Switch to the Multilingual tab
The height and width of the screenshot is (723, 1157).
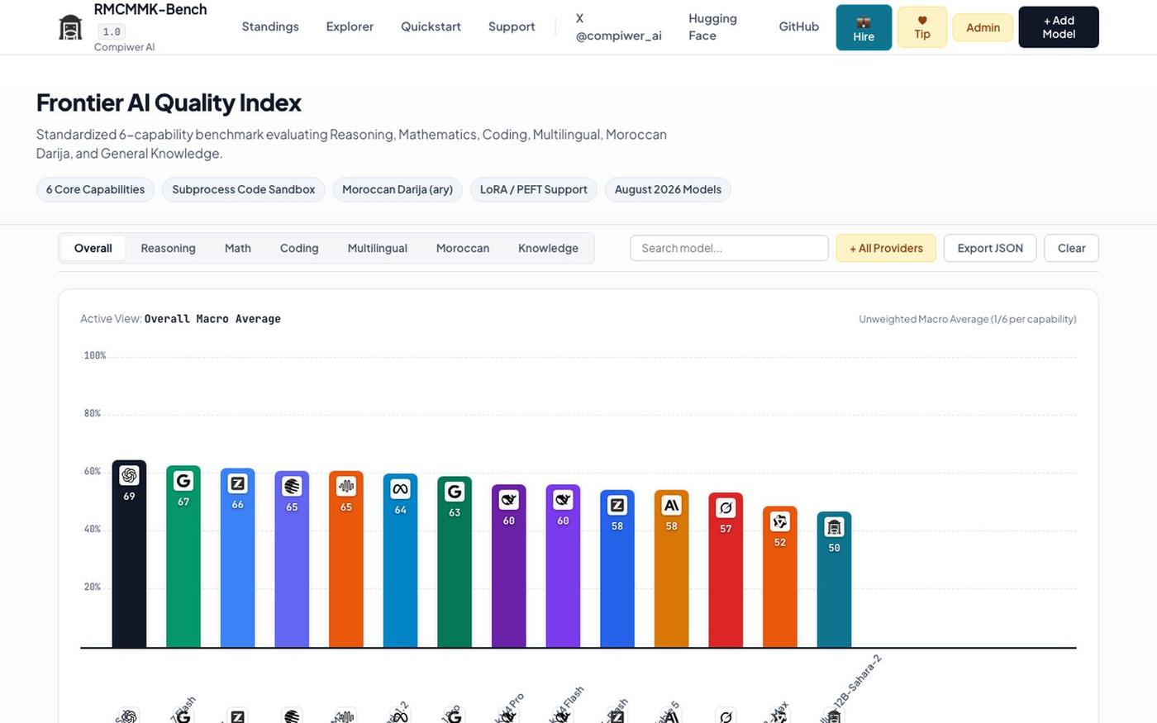click(x=378, y=248)
